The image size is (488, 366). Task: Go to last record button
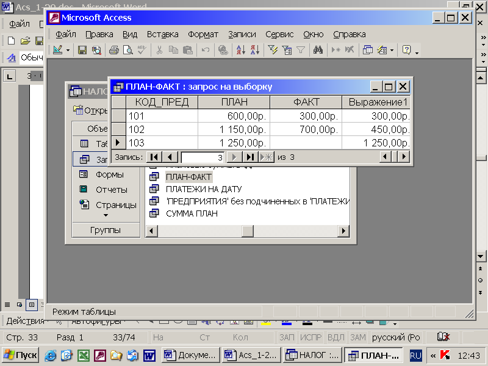coord(250,157)
